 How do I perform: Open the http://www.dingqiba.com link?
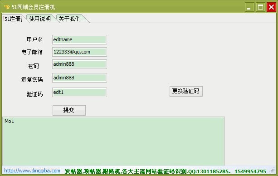[x=32, y=171]
